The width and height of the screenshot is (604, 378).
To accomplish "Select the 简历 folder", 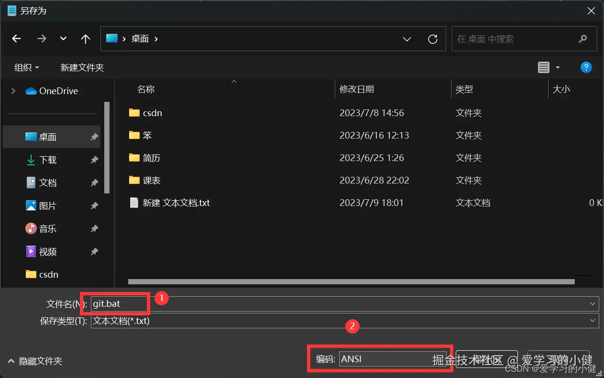I will click(x=144, y=158).
